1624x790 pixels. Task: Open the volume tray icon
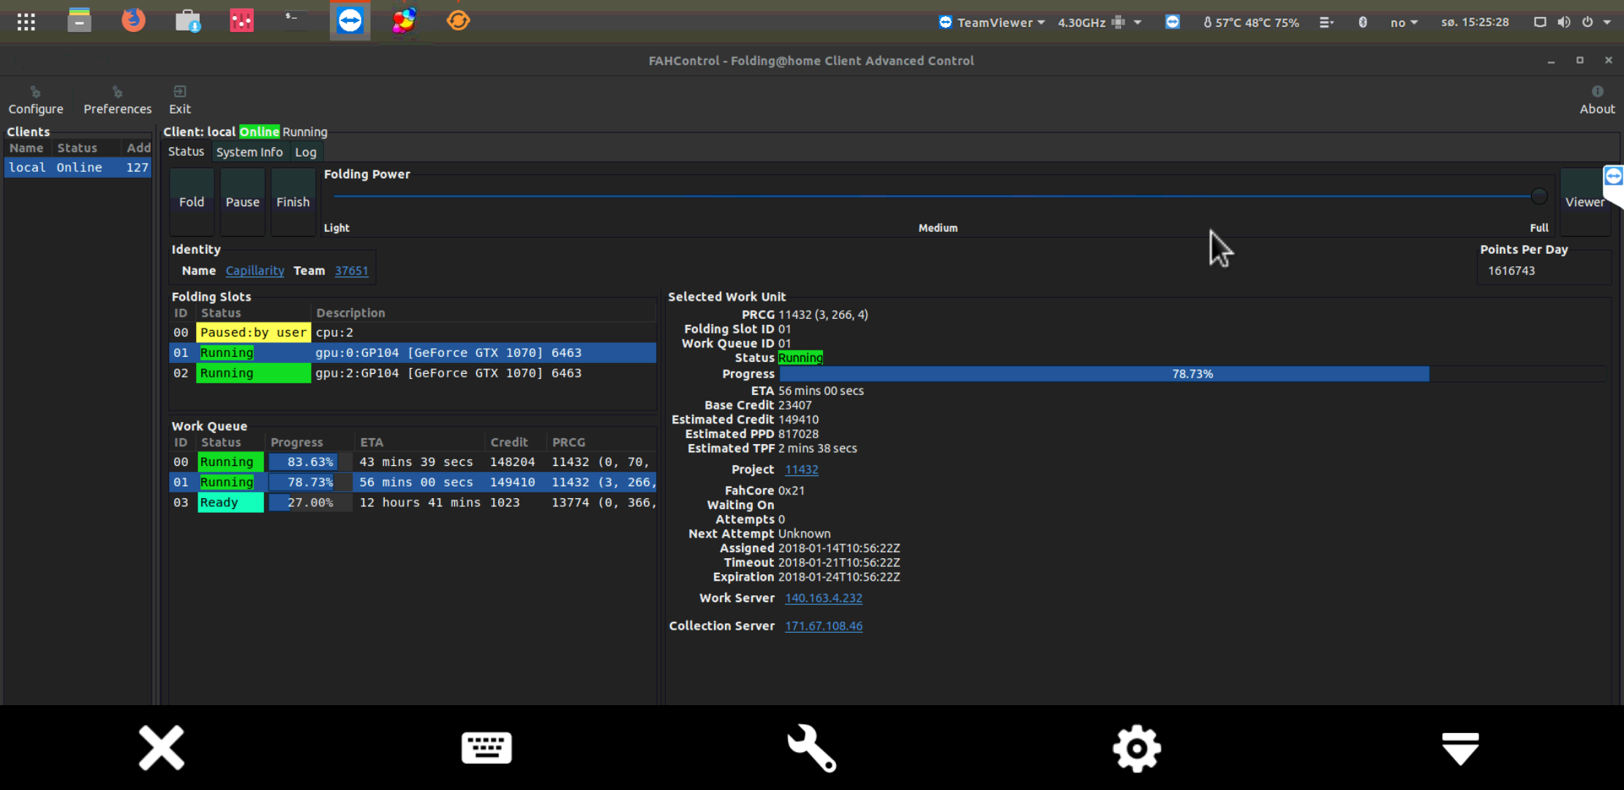tap(1564, 22)
